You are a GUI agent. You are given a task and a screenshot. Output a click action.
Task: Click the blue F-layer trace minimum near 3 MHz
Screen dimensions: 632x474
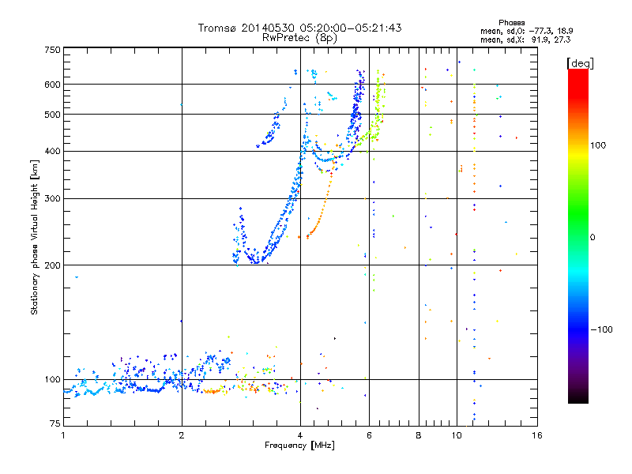point(254,261)
